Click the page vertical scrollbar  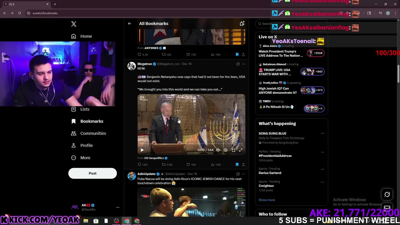tap(398, 73)
